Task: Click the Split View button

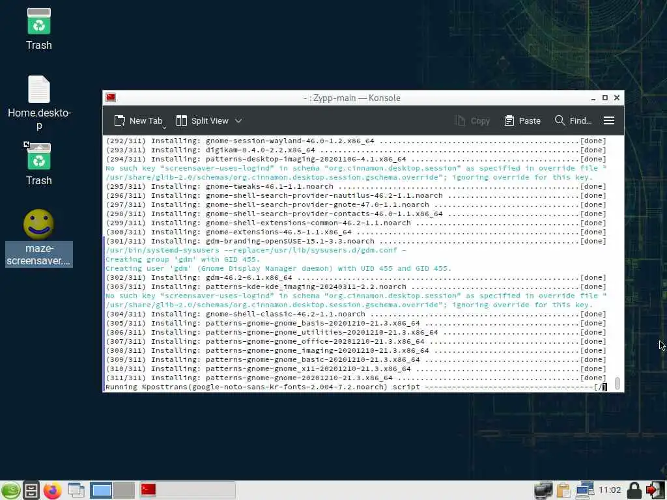Action: 203,120
